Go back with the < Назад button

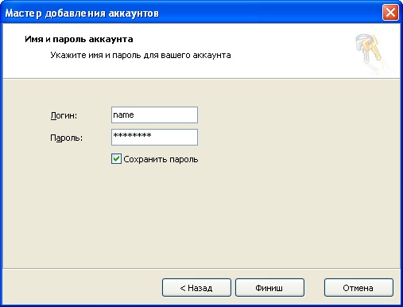click(x=196, y=288)
